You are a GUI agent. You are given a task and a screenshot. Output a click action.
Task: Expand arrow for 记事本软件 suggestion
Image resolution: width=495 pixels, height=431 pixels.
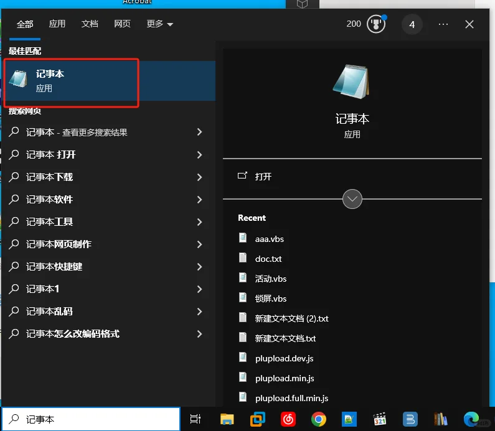(x=199, y=199)
